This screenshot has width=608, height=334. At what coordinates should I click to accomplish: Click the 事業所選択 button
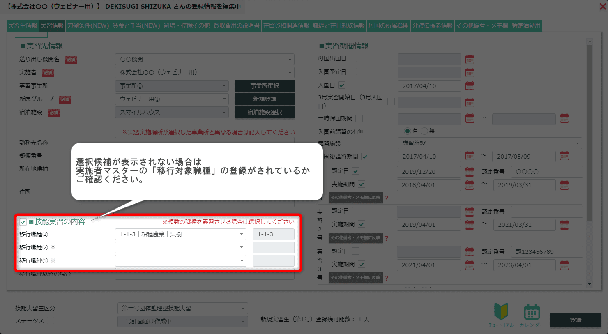coord(265,86)
